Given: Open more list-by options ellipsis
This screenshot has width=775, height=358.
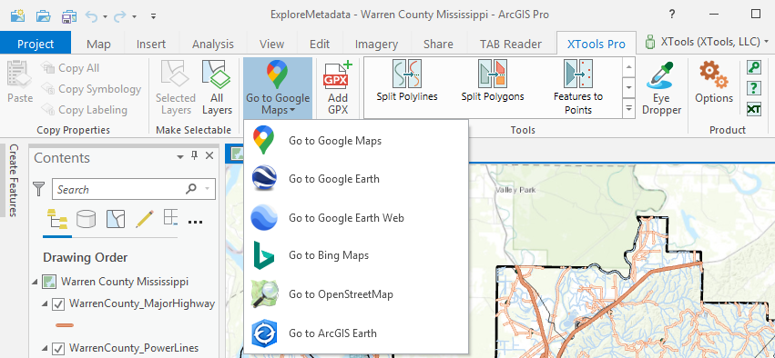Looking at the screenshot, I should click(x=196, y=222).
